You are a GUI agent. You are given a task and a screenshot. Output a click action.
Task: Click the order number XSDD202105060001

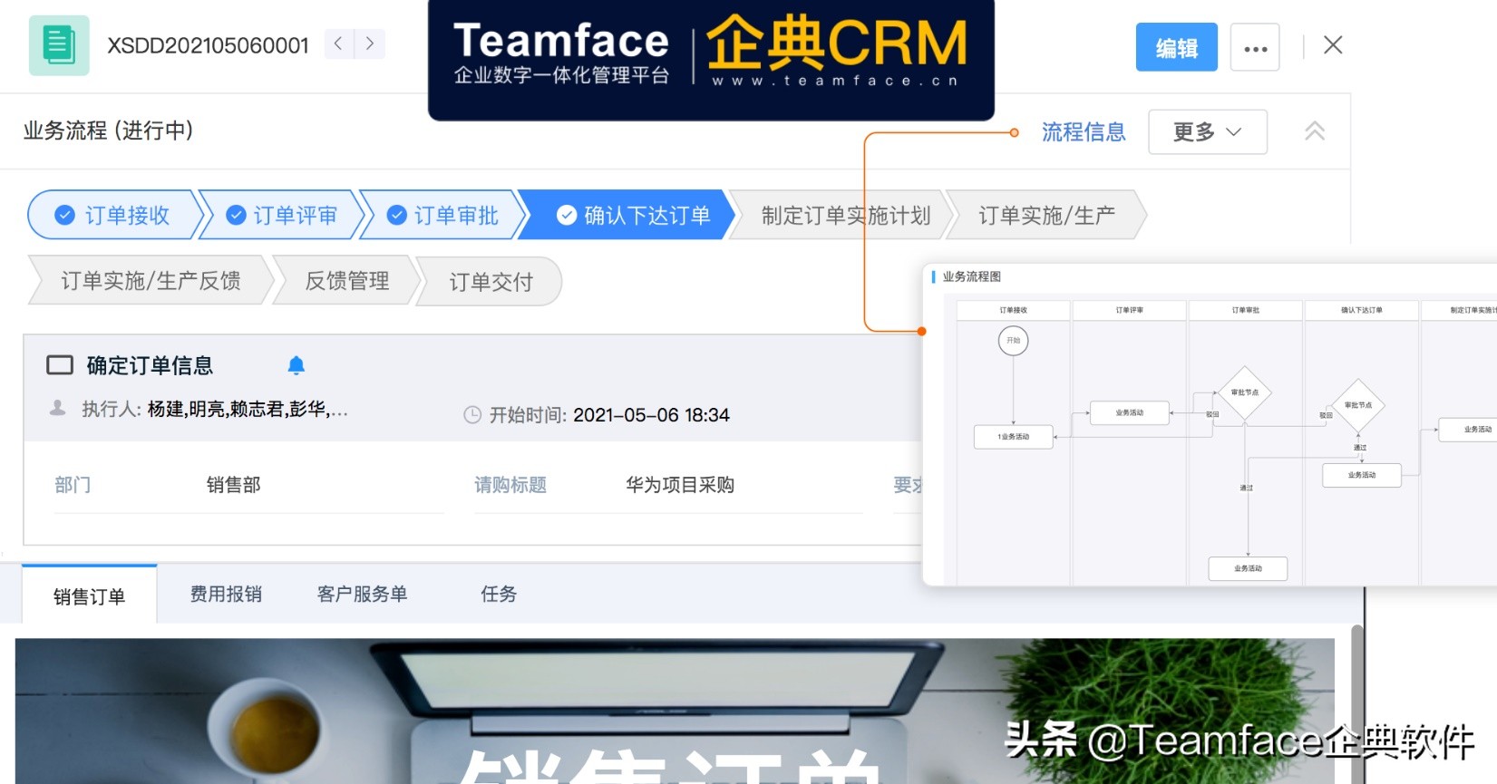(x=208, y=45)
